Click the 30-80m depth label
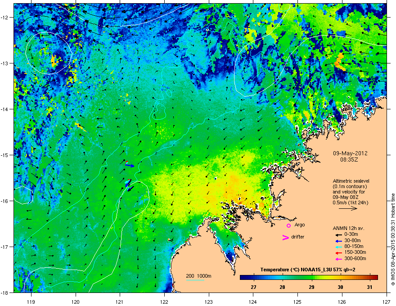 pyautogui.click(x=352, y=240)
